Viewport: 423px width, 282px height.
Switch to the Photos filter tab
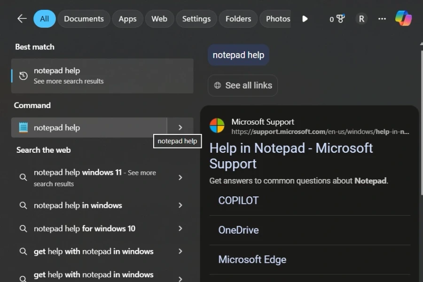point(276,19)
